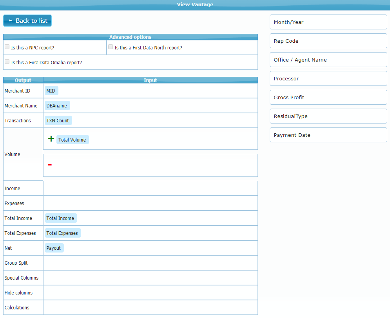Click the Back to list button
This screenshot has width=390, height=318.
[x=27, y=21]
